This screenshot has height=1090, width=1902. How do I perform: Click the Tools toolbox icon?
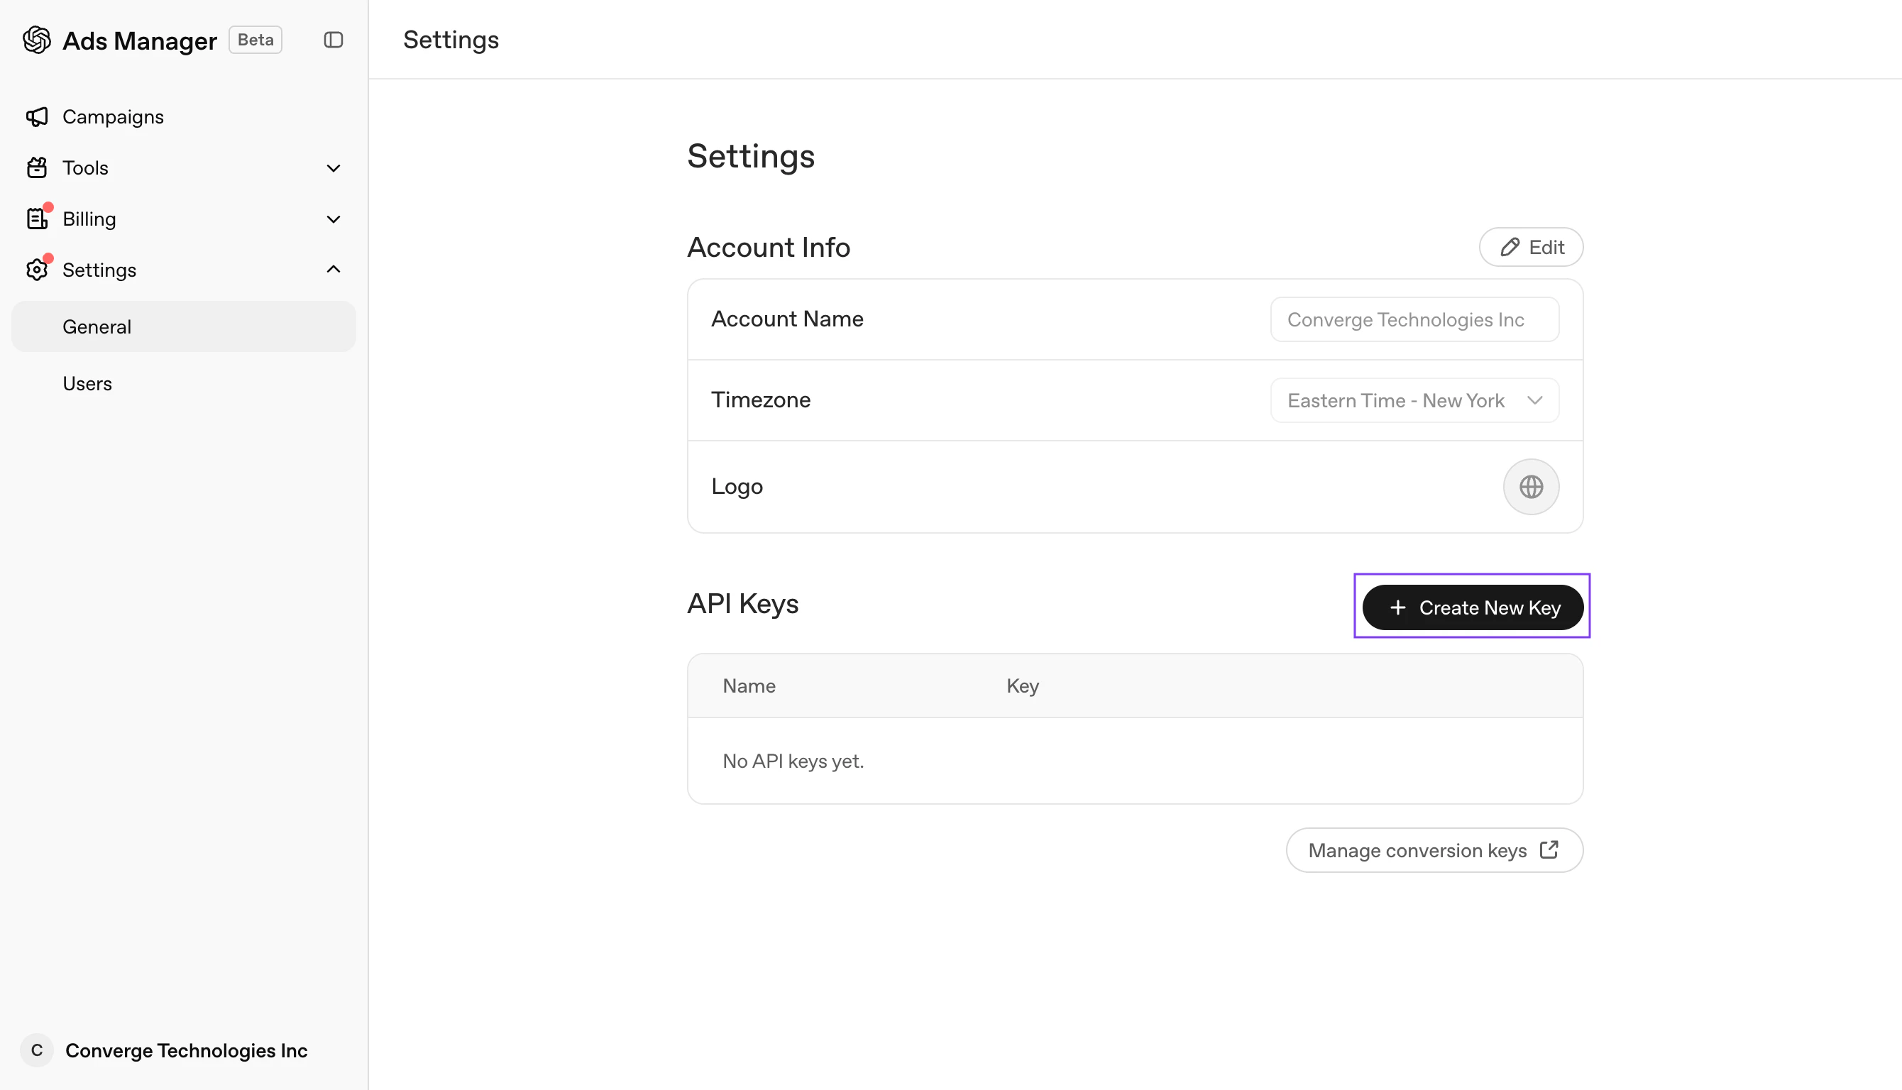pyautogui.click(x=37, y=167)
